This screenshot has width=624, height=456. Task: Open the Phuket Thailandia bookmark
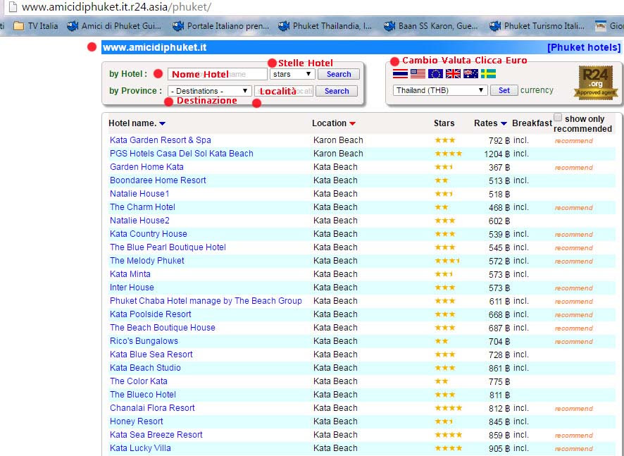coord(325,26)
